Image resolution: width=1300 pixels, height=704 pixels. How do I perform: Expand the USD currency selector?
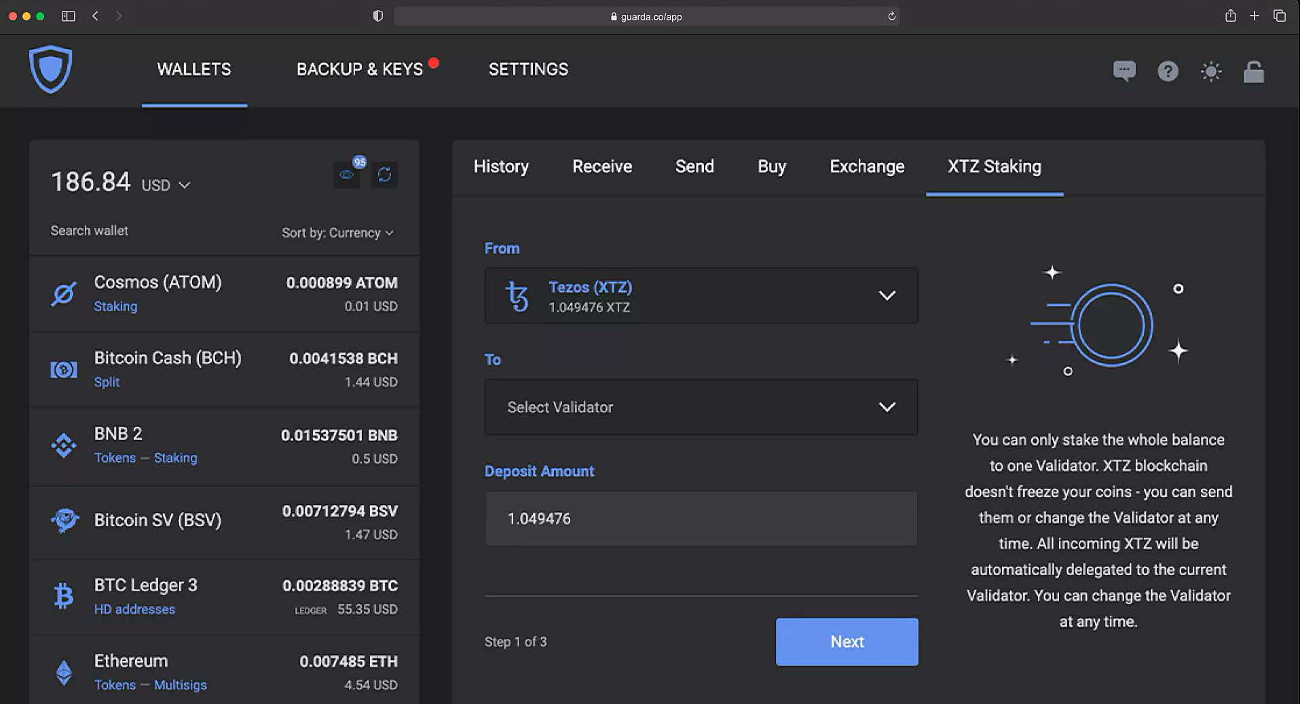click(x=166, y=185)
